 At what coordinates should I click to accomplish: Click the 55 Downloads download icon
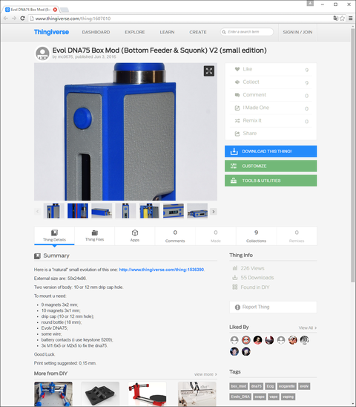pyautogui.click(x=234, y=278)
